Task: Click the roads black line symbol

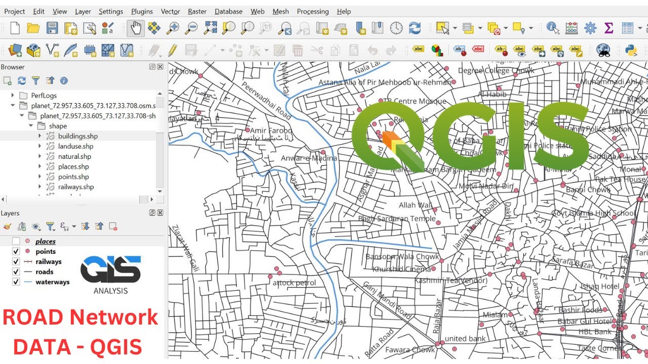Action: coord(27,271)
